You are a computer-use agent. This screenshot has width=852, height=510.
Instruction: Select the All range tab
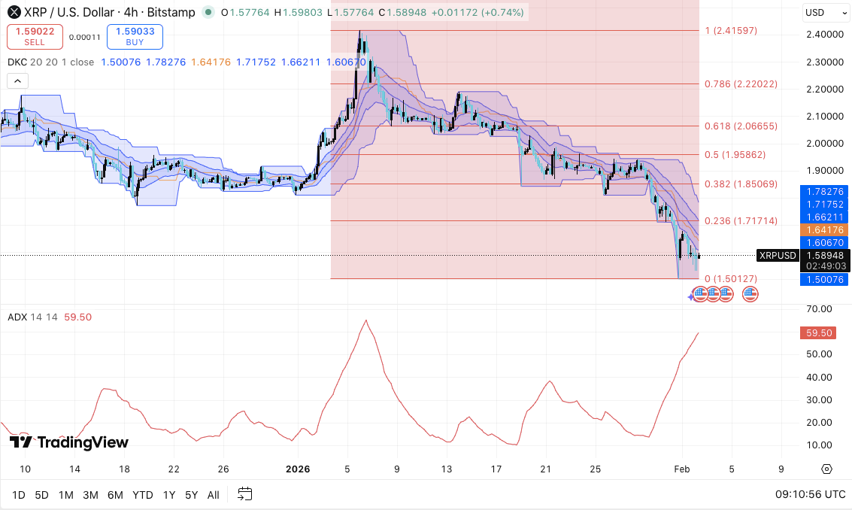tap(213, 495)
